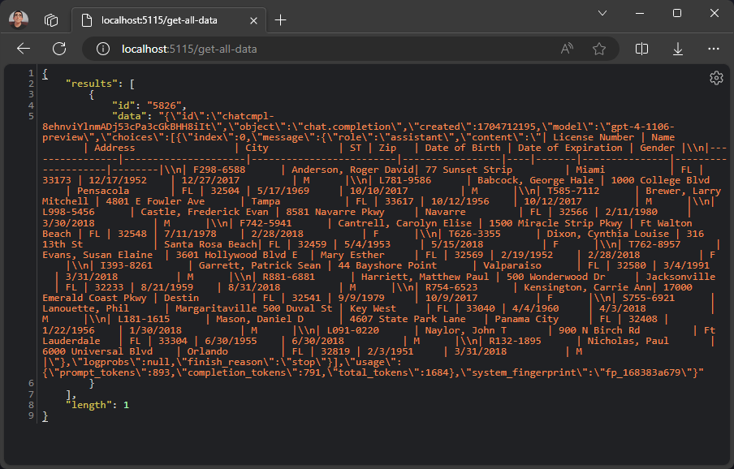Open Settings and more ellipsis menu

tap(714, 49)
